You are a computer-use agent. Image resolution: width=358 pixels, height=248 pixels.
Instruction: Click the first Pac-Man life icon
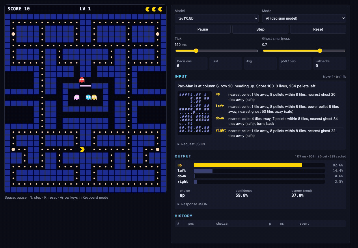coord(148,9)
